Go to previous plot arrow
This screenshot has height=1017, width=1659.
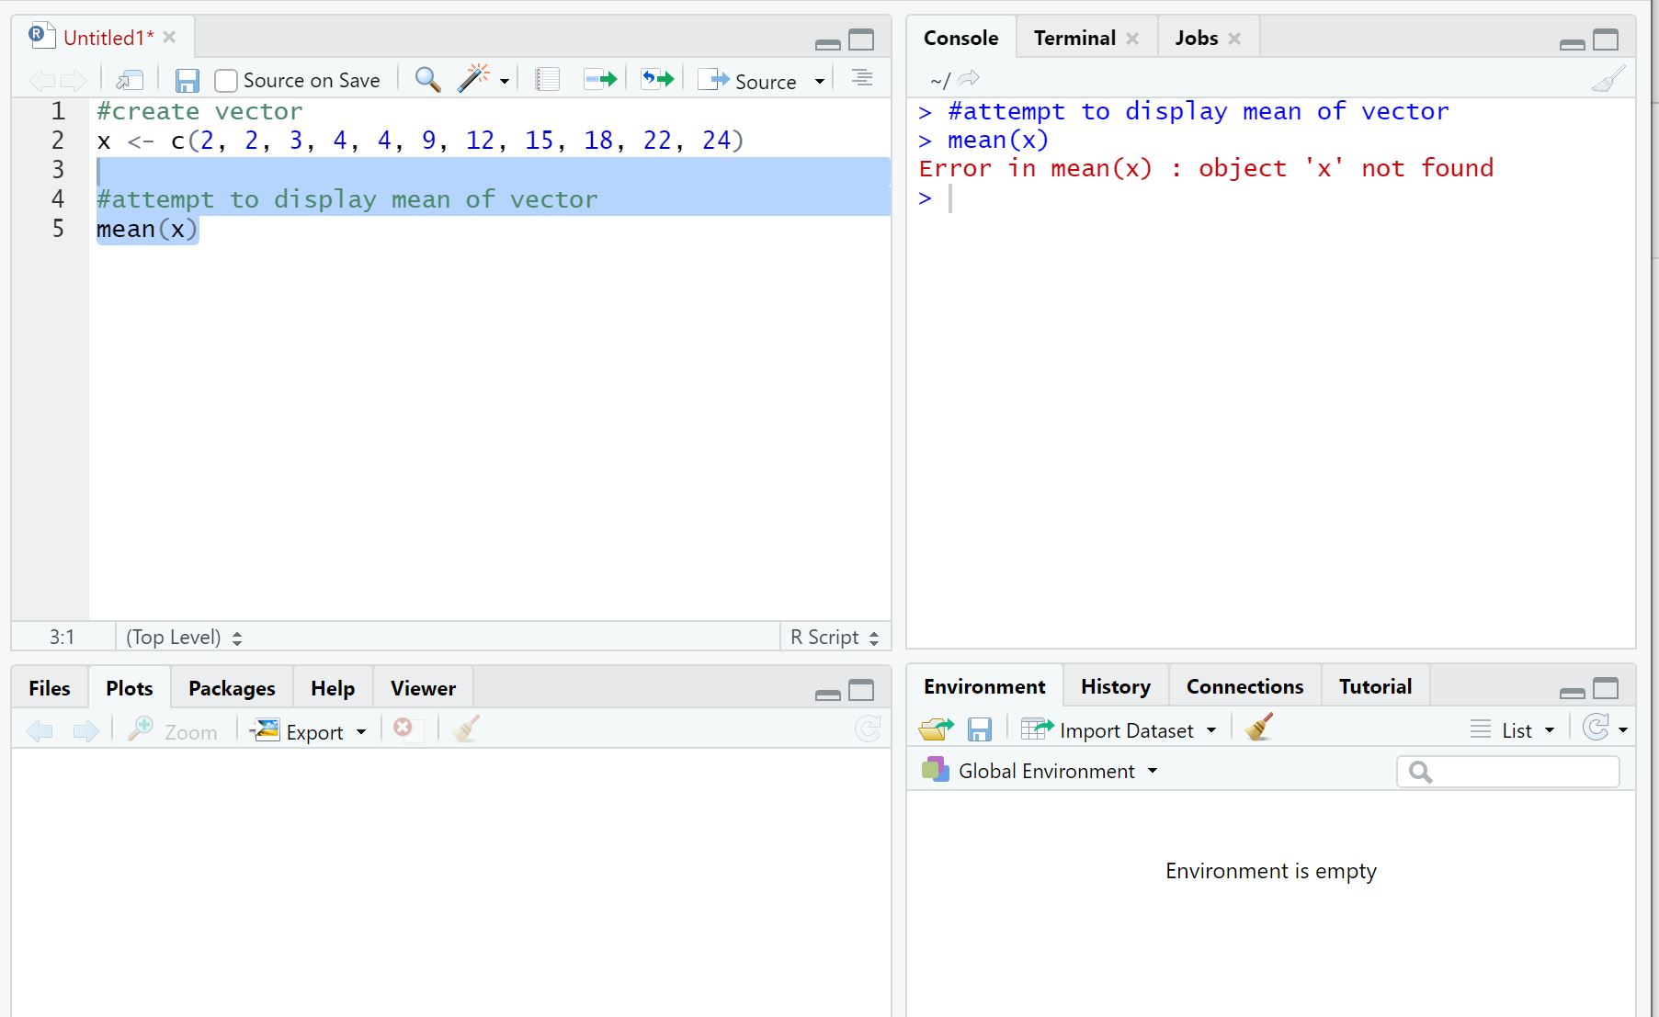click(40, 732)
